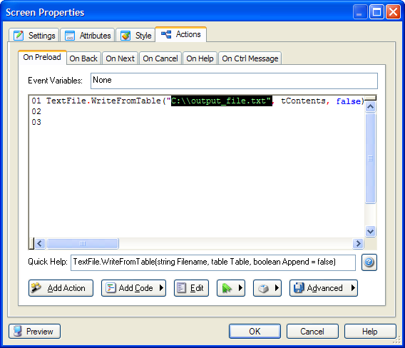Maximize the Screen Properties window

pyautogui.click(x=376, y=12)
